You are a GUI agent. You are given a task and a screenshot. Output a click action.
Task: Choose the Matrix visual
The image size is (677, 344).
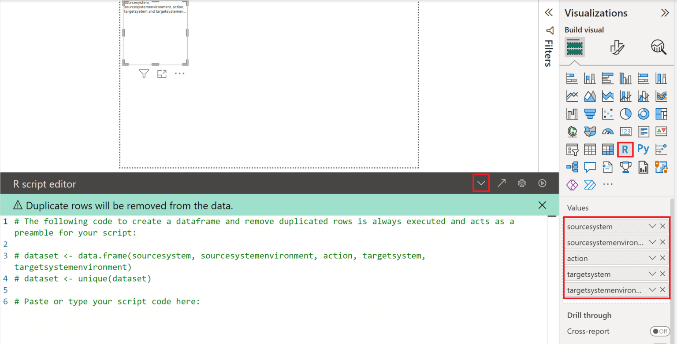[x=607, y=149]
